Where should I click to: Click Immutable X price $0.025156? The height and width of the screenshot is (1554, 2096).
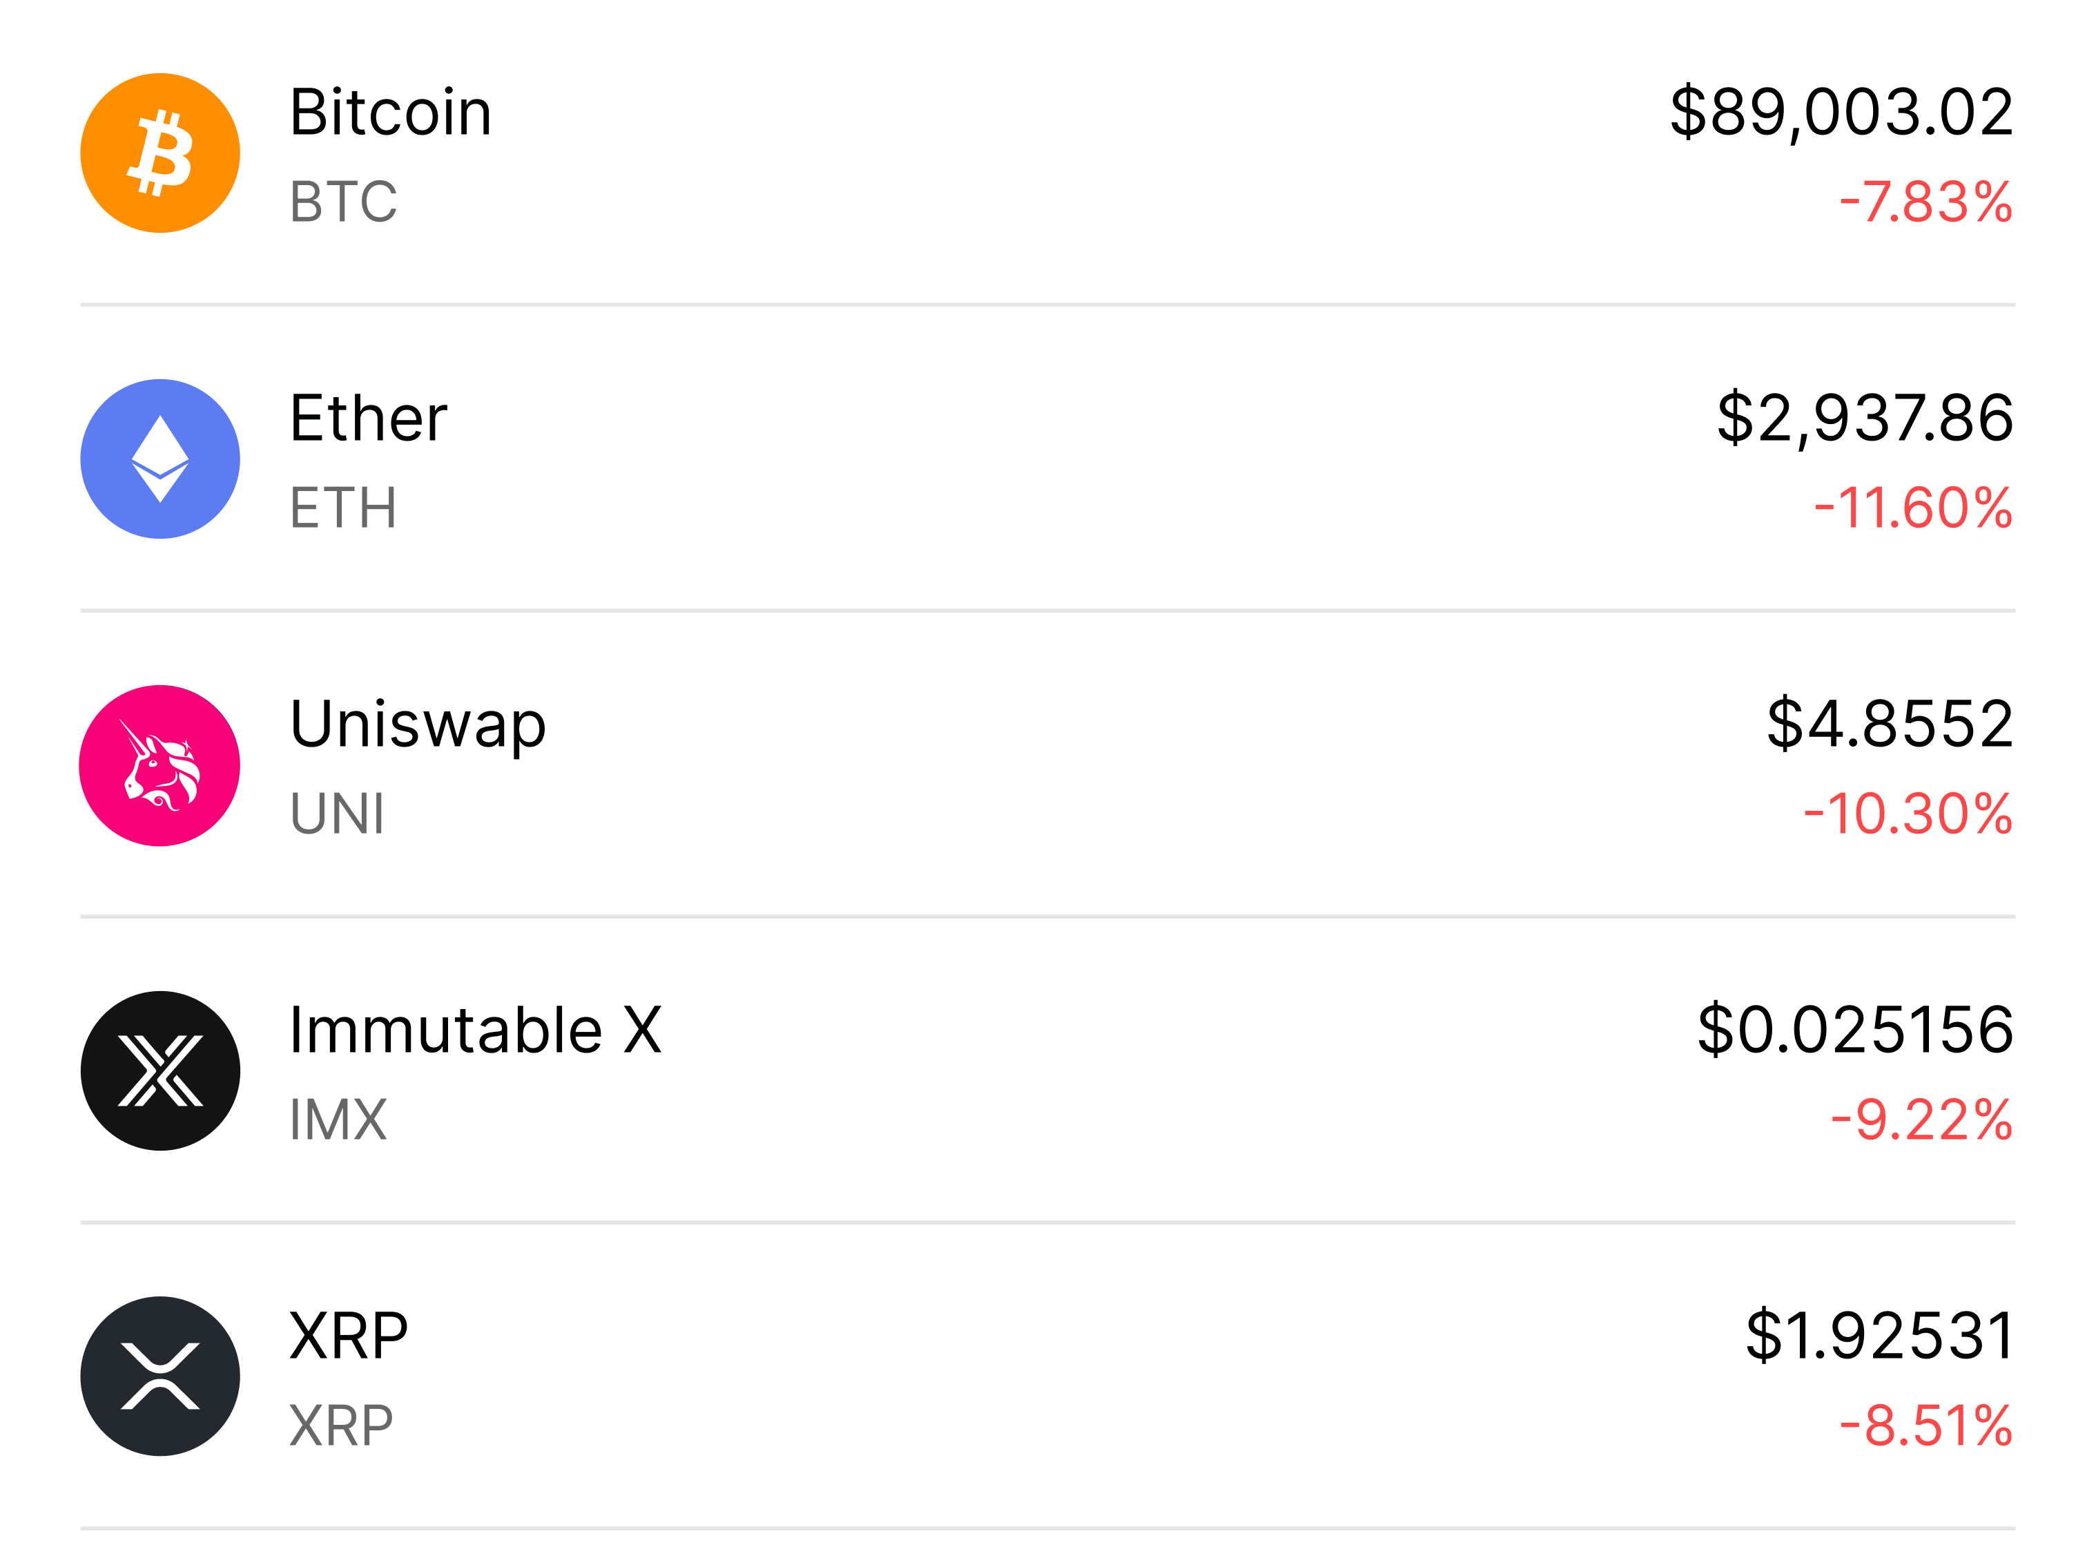[x=1854, y=1030]
